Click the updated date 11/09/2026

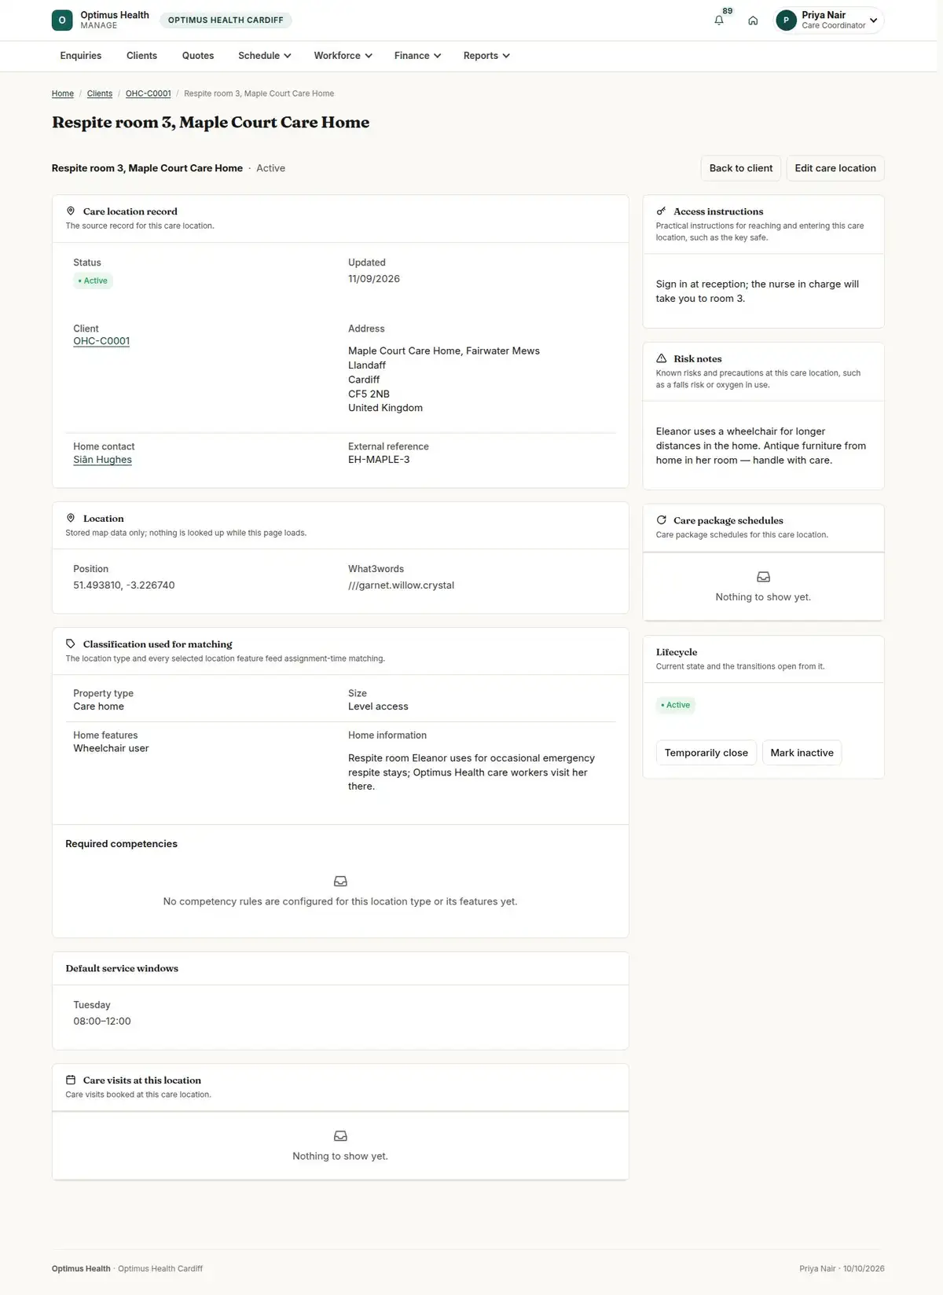[374, 279]
